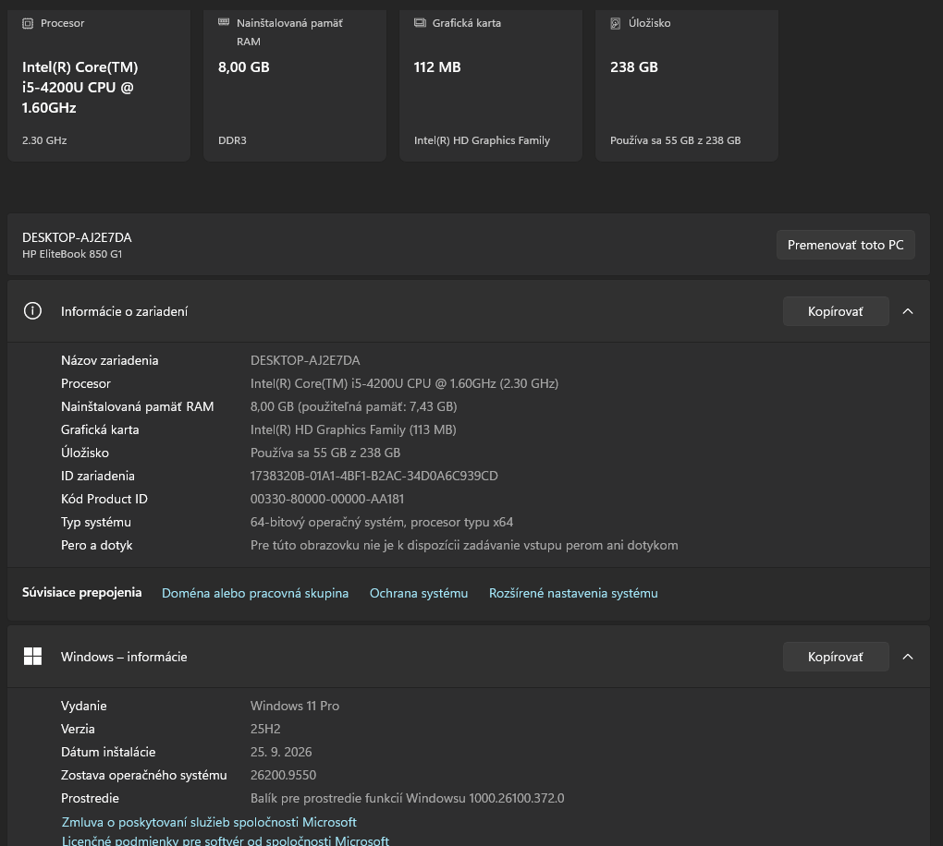
Task: Copy Windows information with Kopírovať
Action: click(x=836, y=657)
